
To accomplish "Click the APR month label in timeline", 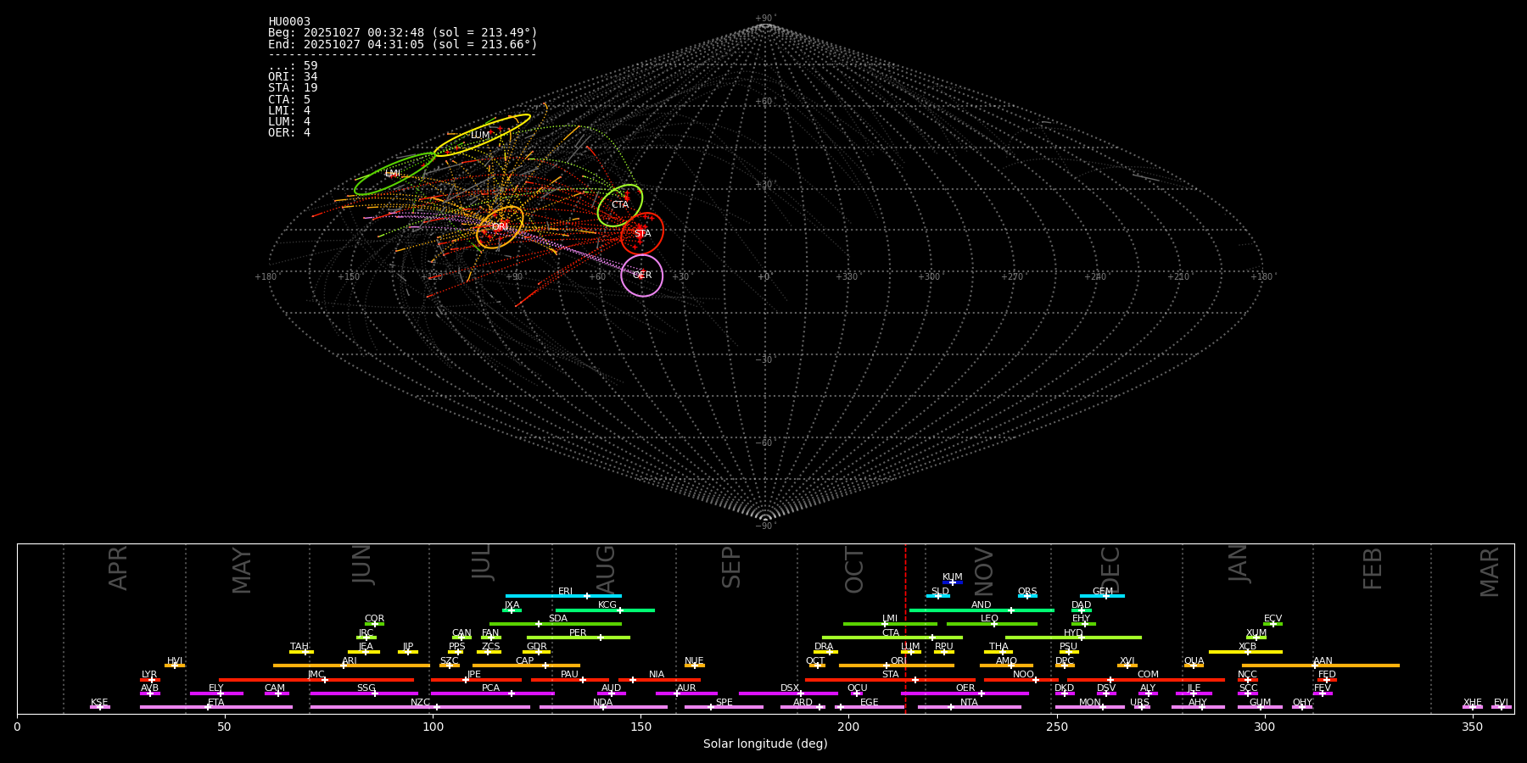I will tap(118, 568).
